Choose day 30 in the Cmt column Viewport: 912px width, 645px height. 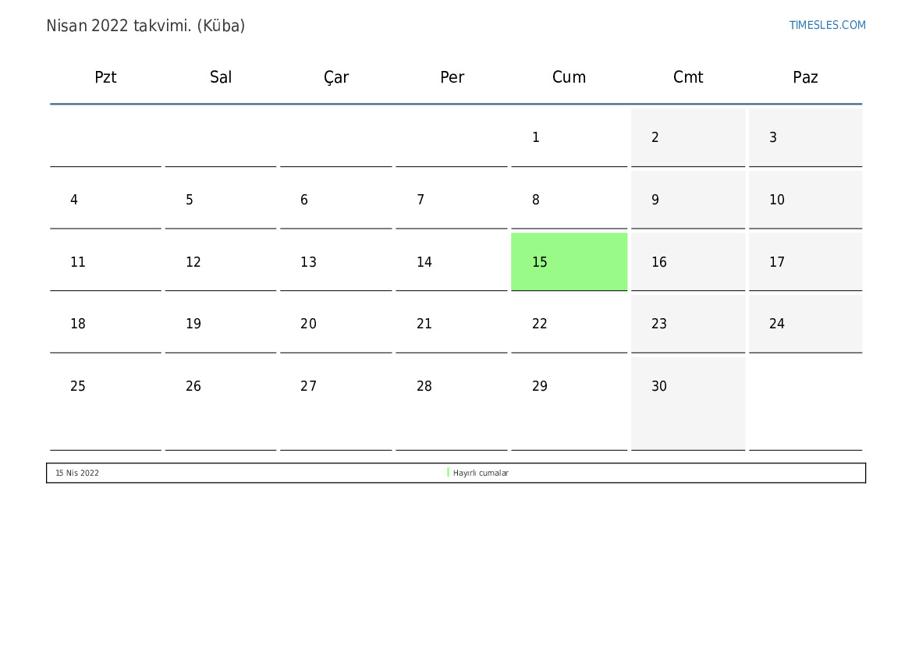688,404
